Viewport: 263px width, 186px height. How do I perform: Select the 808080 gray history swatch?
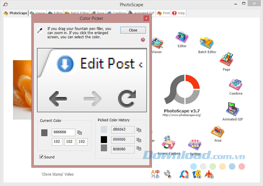(104, 148)
